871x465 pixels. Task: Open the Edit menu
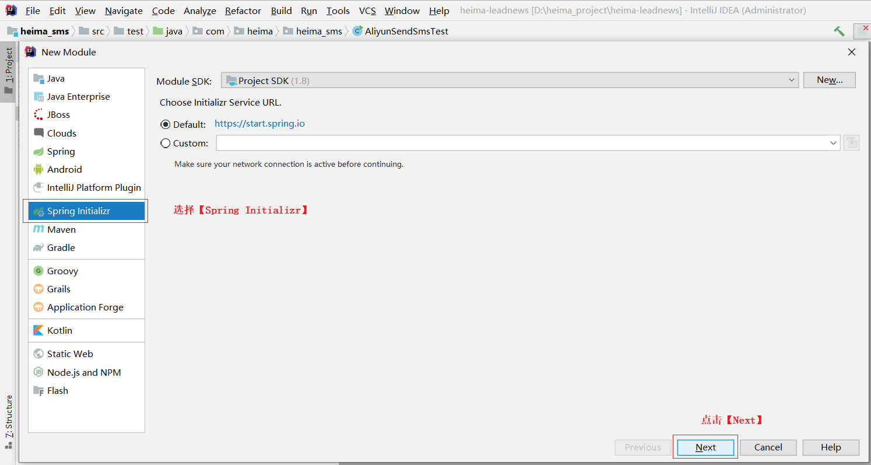coord(58,11)
